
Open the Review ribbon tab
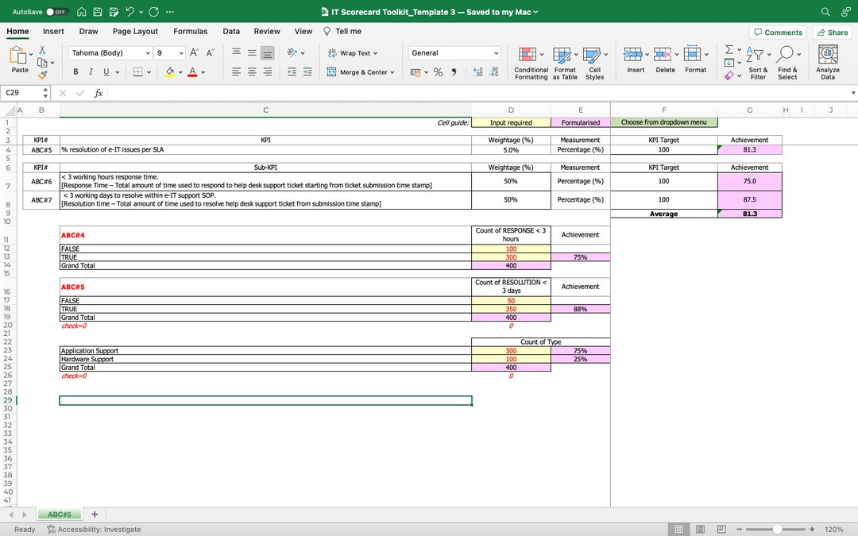267,31
